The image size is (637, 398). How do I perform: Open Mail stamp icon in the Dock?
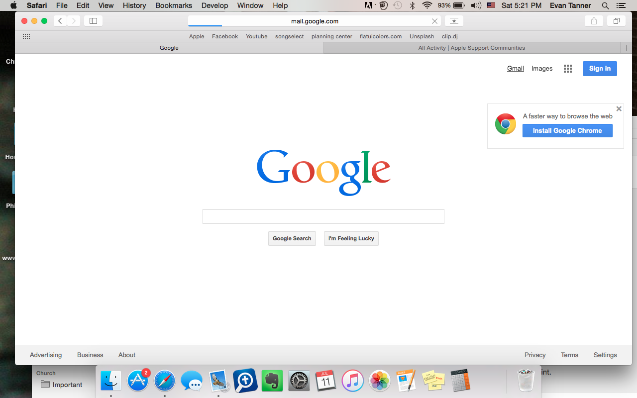pyautogui.click(x=218, y=381)
